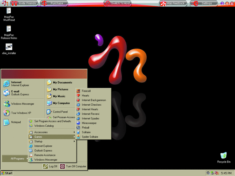
Task: Open Windows Messenger from All Programs list
Action: click(x=52, y=160)
